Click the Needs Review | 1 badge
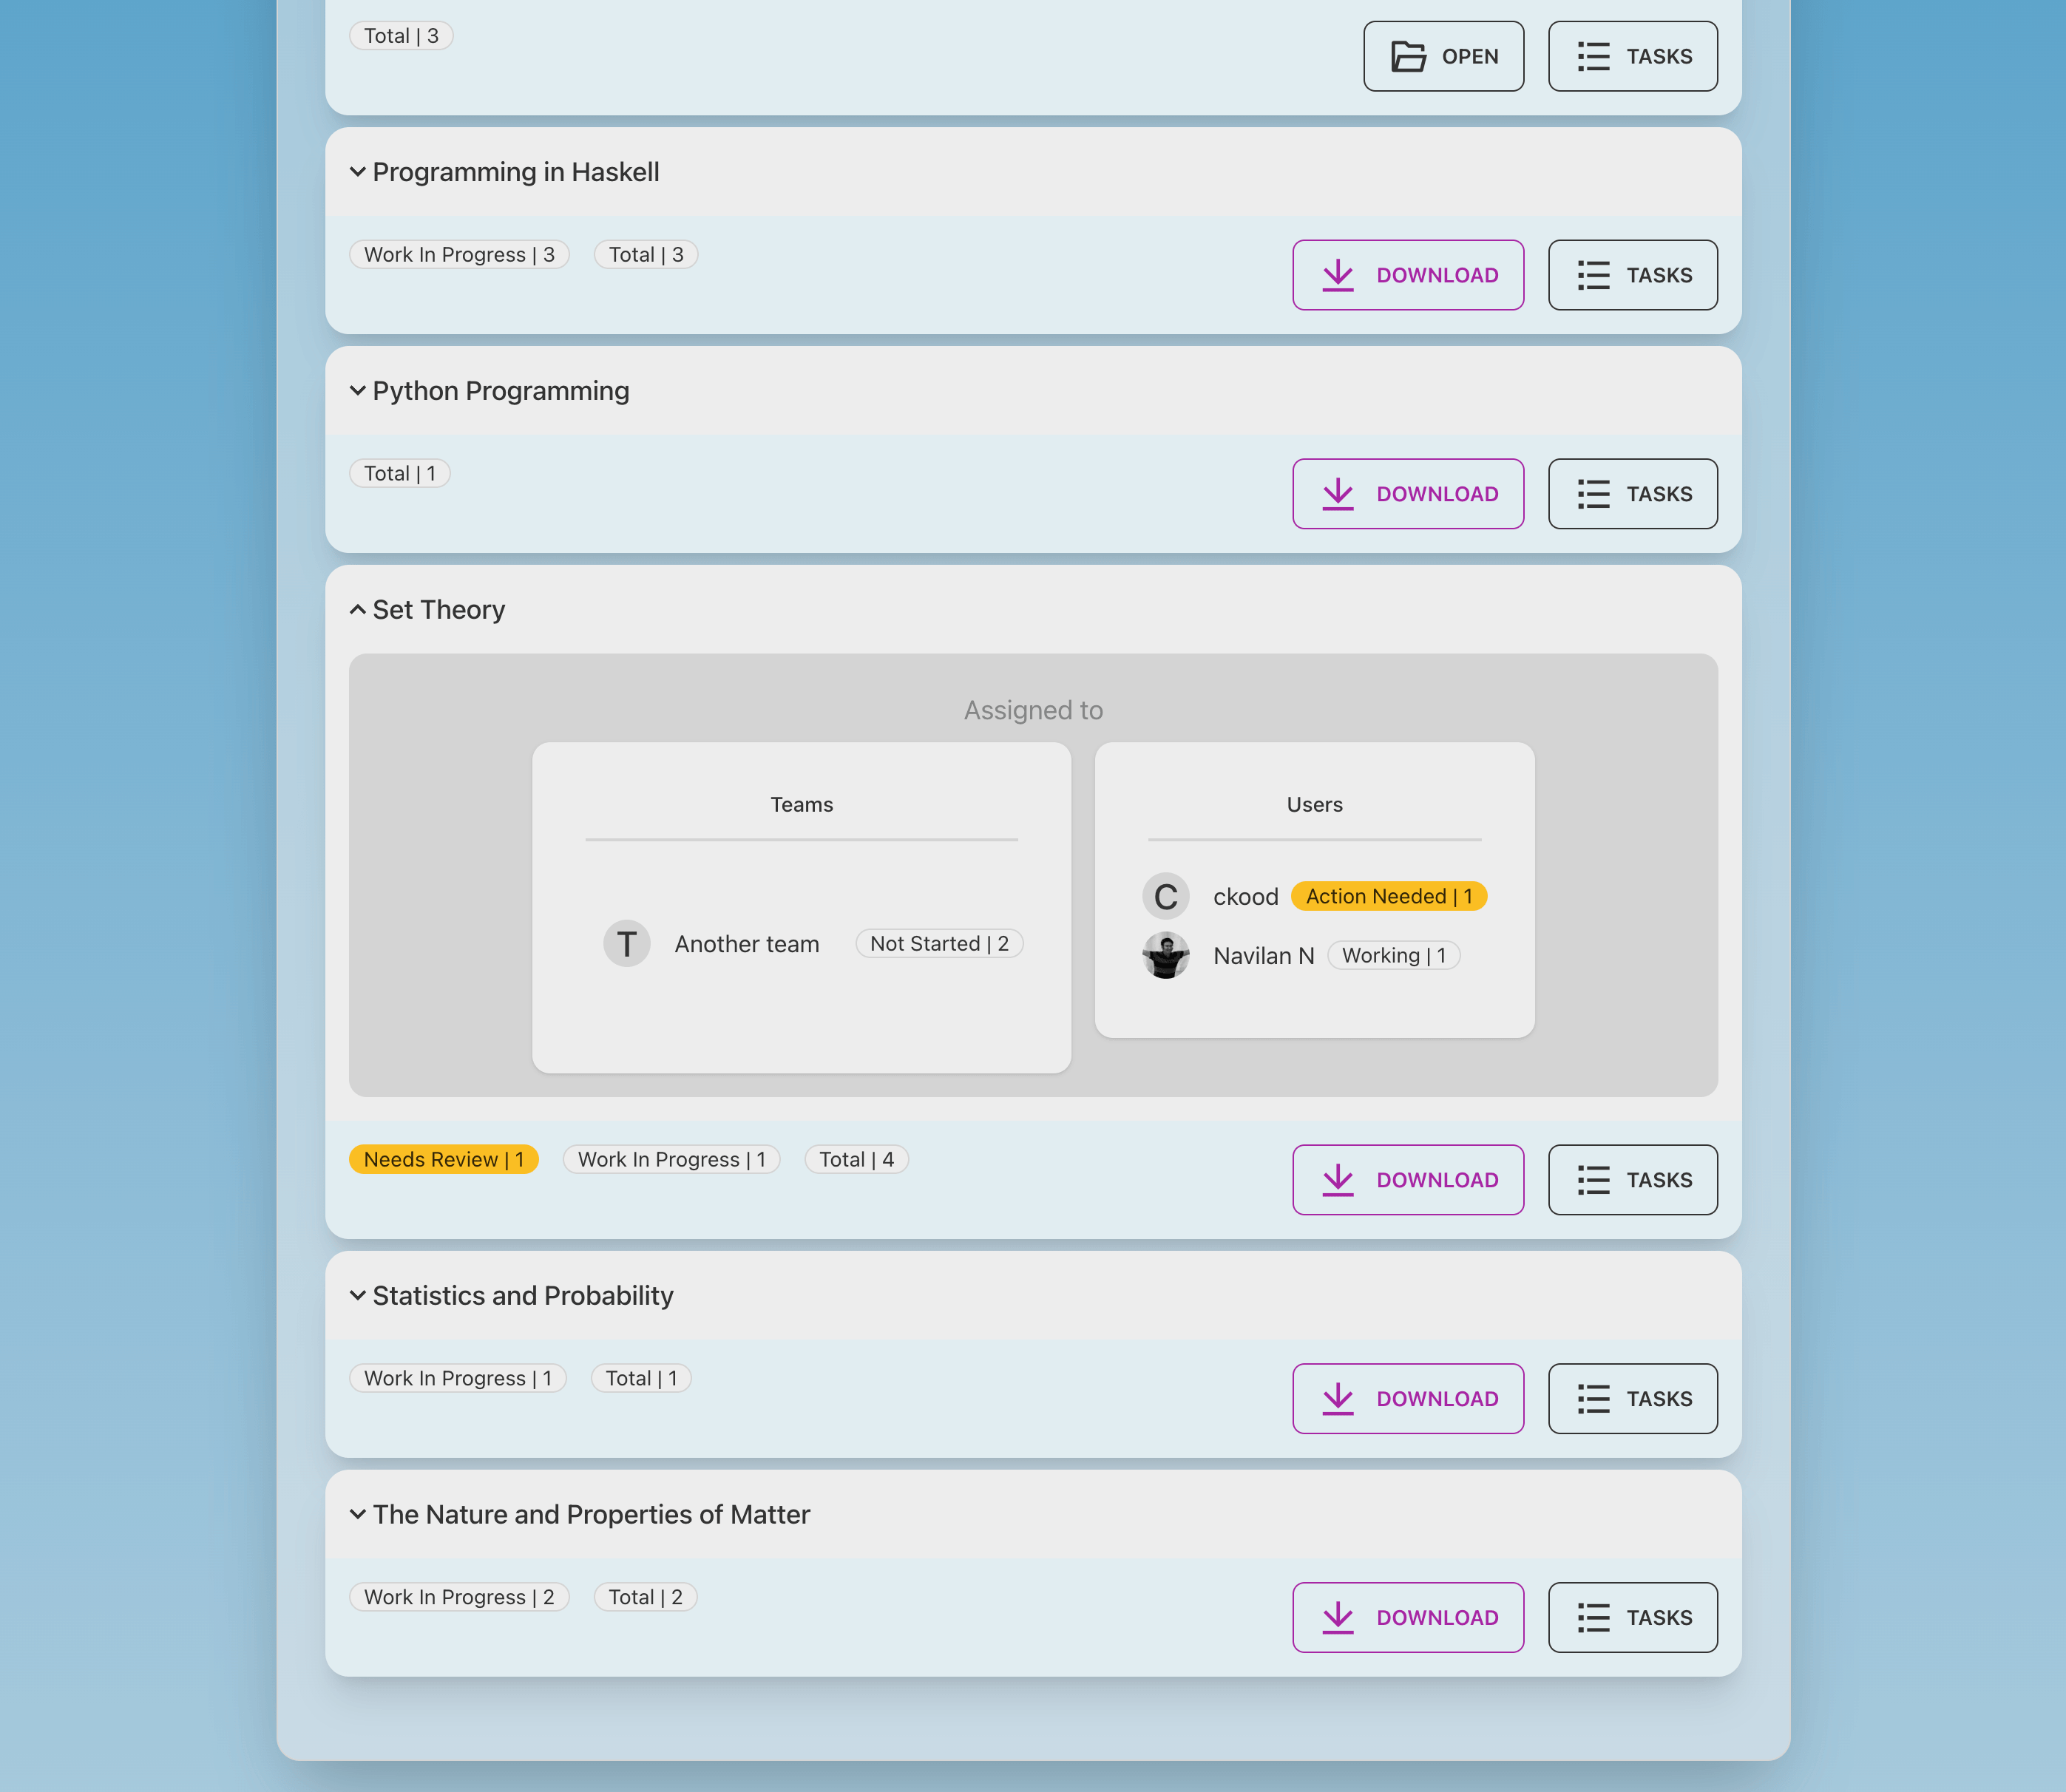This screenshot has width=2066, height=1792. (443, 1160)
